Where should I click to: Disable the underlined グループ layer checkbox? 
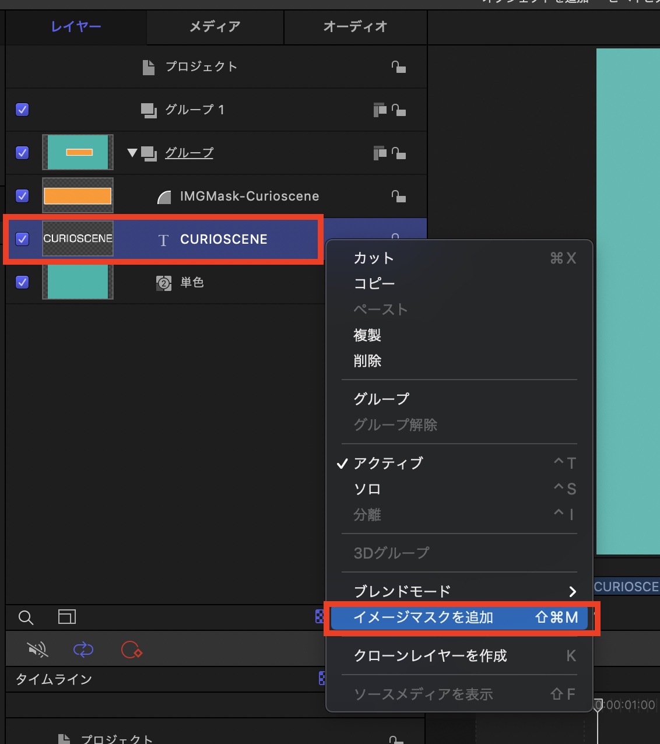click(22, 153)
